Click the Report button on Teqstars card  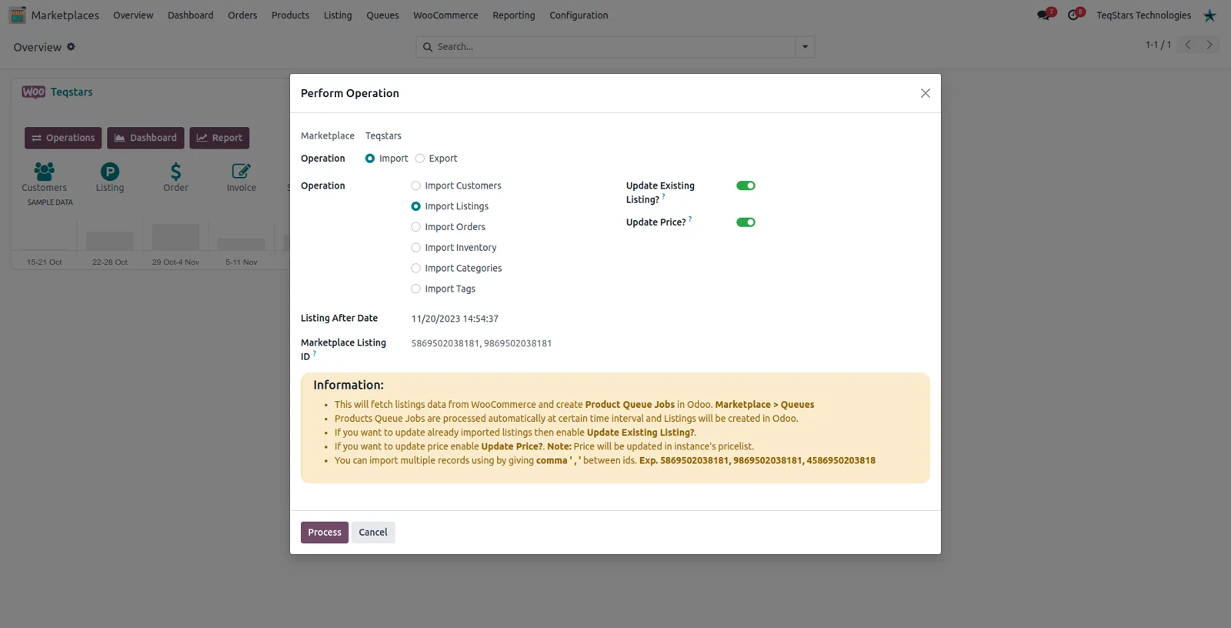click(x=219, y=138)
